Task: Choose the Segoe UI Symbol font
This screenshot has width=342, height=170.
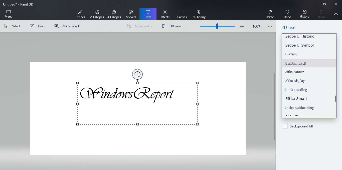Action: (309, 45)
